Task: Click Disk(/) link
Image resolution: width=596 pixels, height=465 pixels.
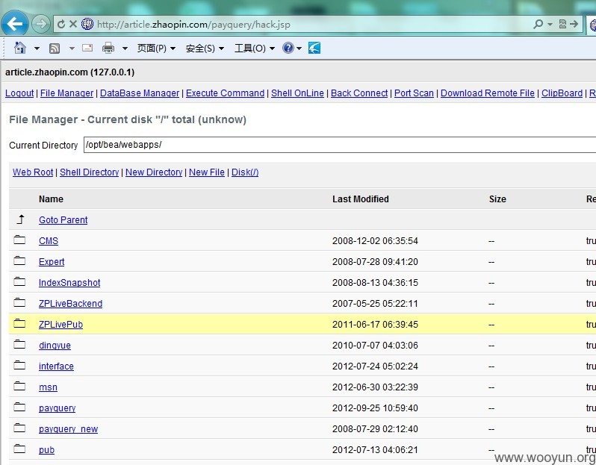Action: coord(245,172)
